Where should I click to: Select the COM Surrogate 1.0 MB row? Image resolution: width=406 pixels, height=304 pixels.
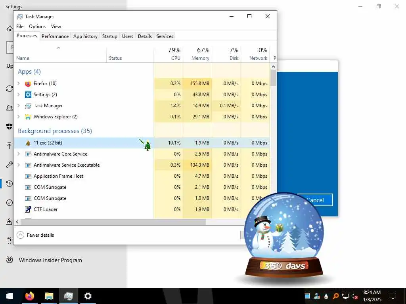142,198
